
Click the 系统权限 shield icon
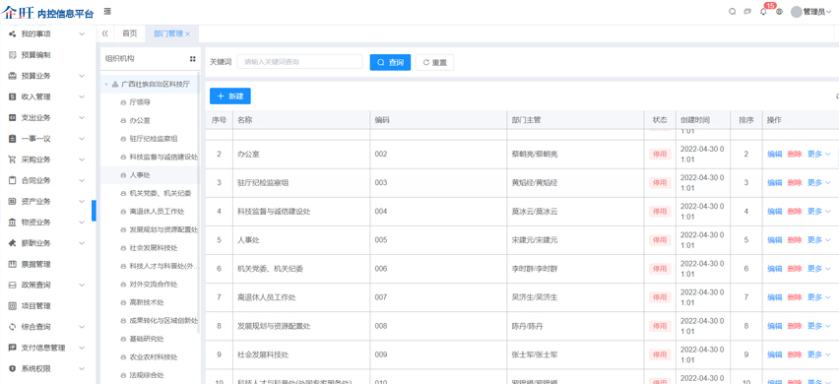tap(12, 368)
